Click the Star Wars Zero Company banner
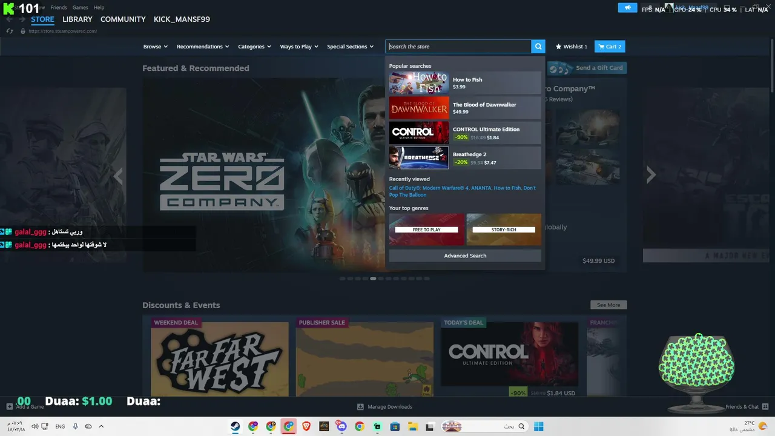Viewport: 775px width, 436px height. (x=263, y=174)
